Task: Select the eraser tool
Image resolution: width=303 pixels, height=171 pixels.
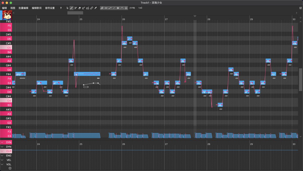Action: click(80, 8)
